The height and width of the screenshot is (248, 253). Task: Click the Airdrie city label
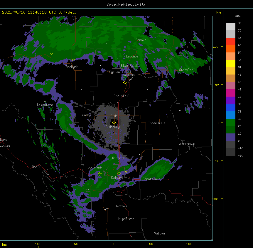[x=118, y=158]
